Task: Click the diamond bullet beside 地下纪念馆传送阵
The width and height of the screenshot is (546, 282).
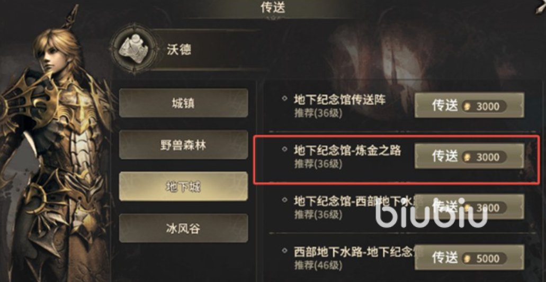Action: [284, 98]
